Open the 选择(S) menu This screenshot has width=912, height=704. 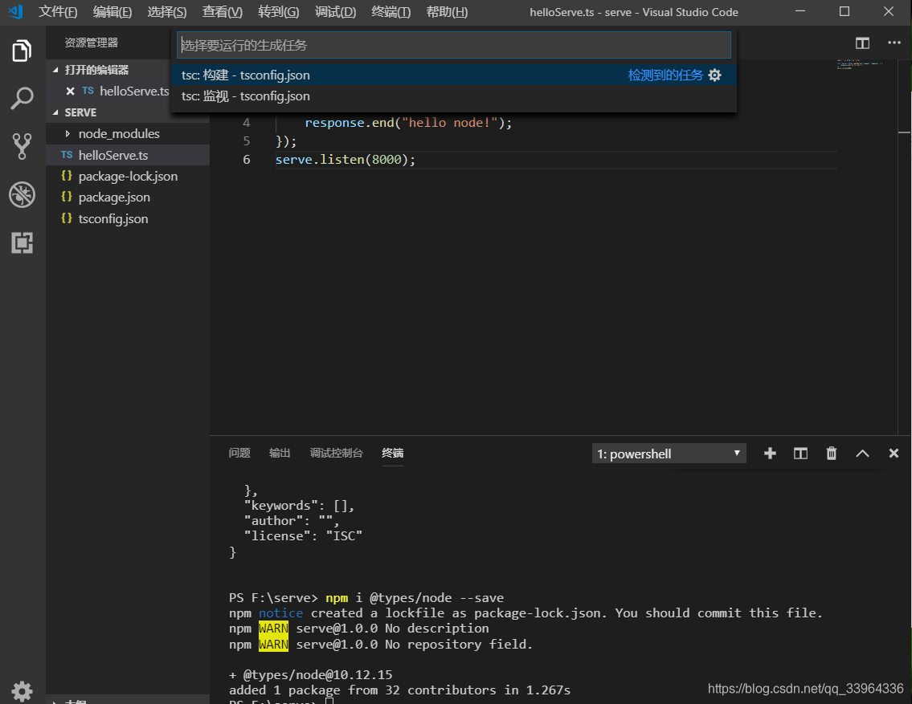167,12
